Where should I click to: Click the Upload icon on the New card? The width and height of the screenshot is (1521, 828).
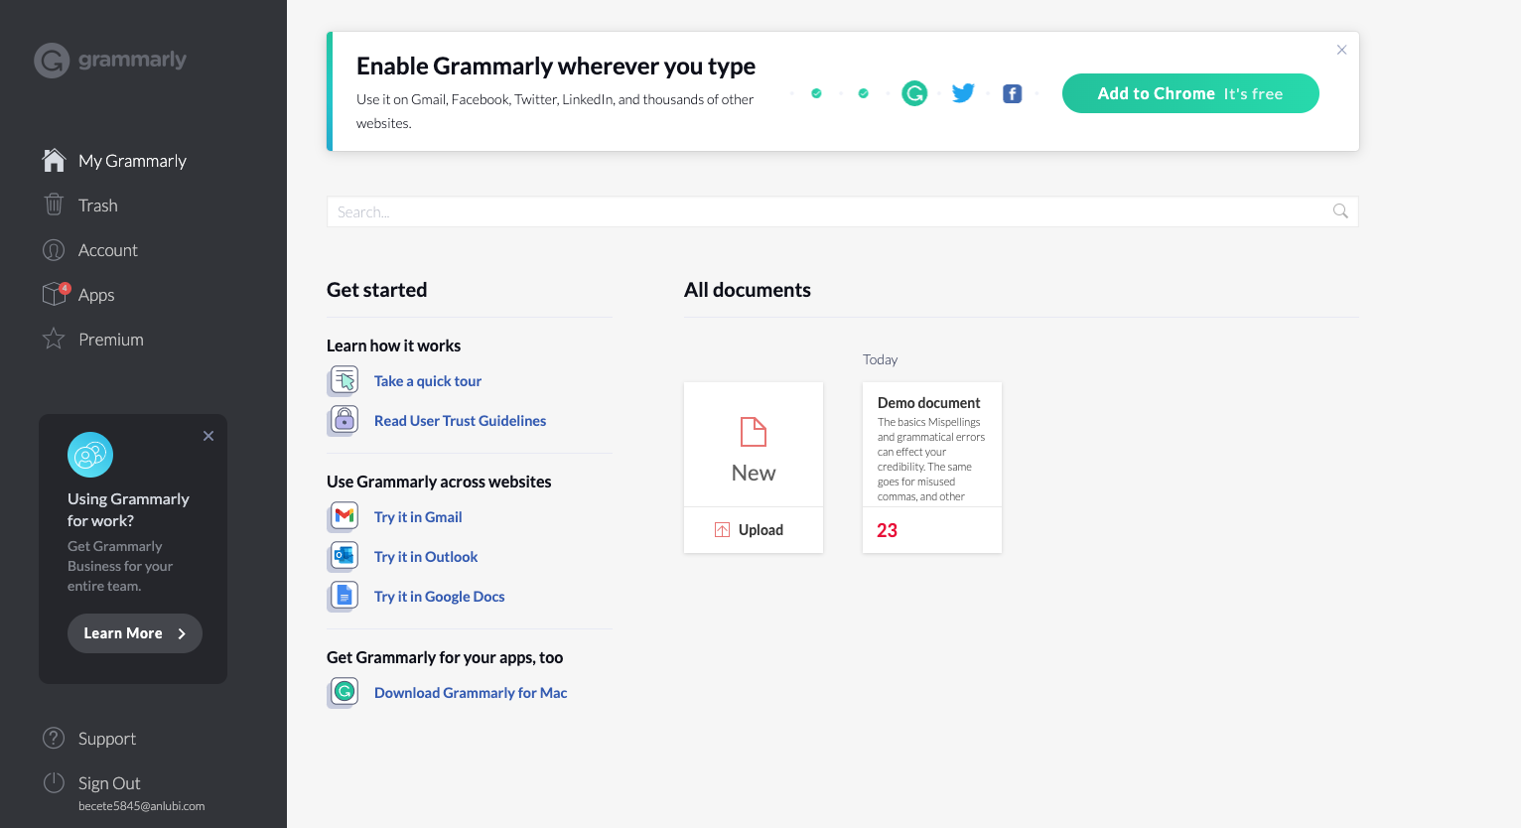pyautogui.click(x=722, y=529)
